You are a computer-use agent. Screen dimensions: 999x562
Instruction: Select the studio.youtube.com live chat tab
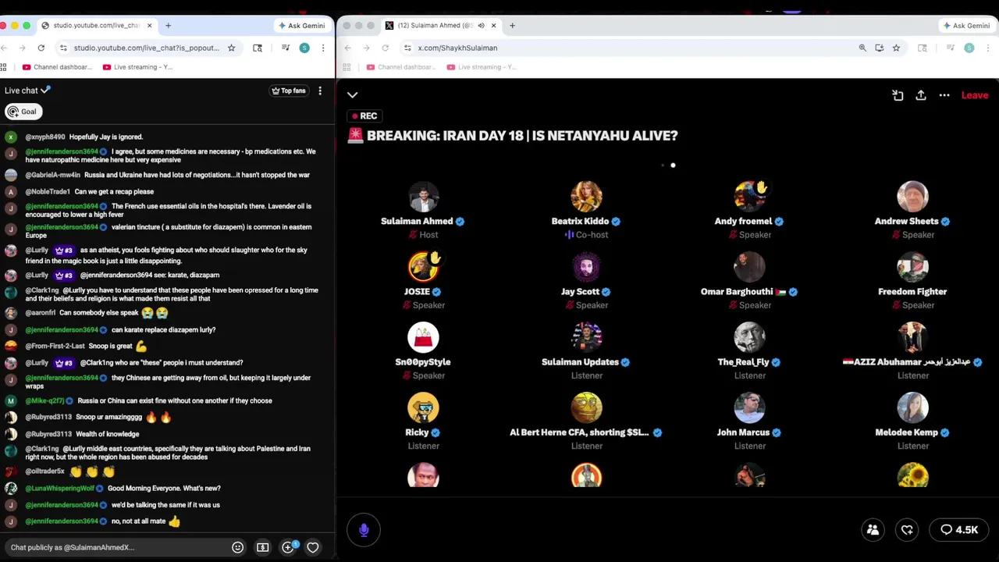point(95,25)
